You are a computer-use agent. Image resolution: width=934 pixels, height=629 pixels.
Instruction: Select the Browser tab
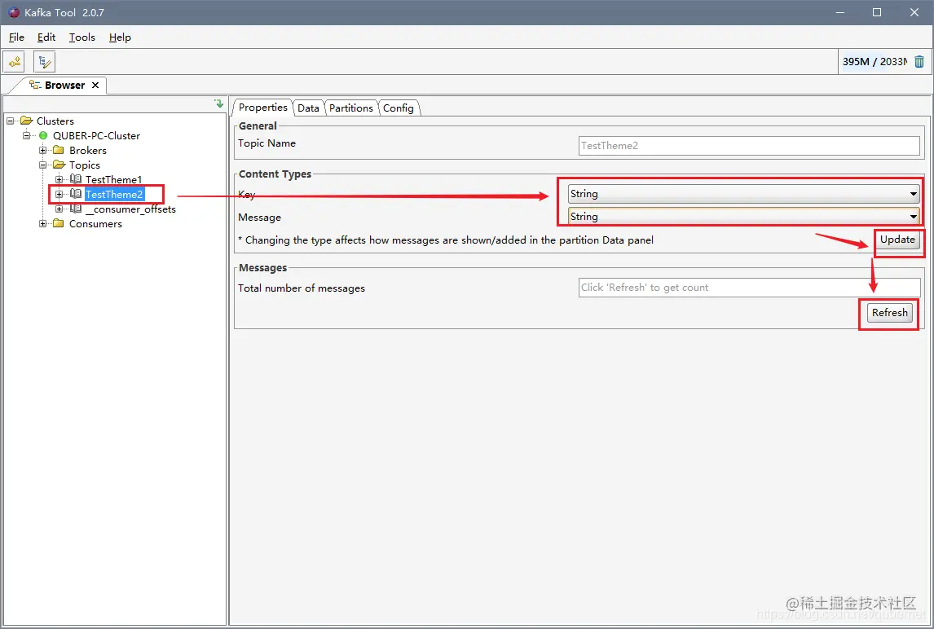(64, 86)
